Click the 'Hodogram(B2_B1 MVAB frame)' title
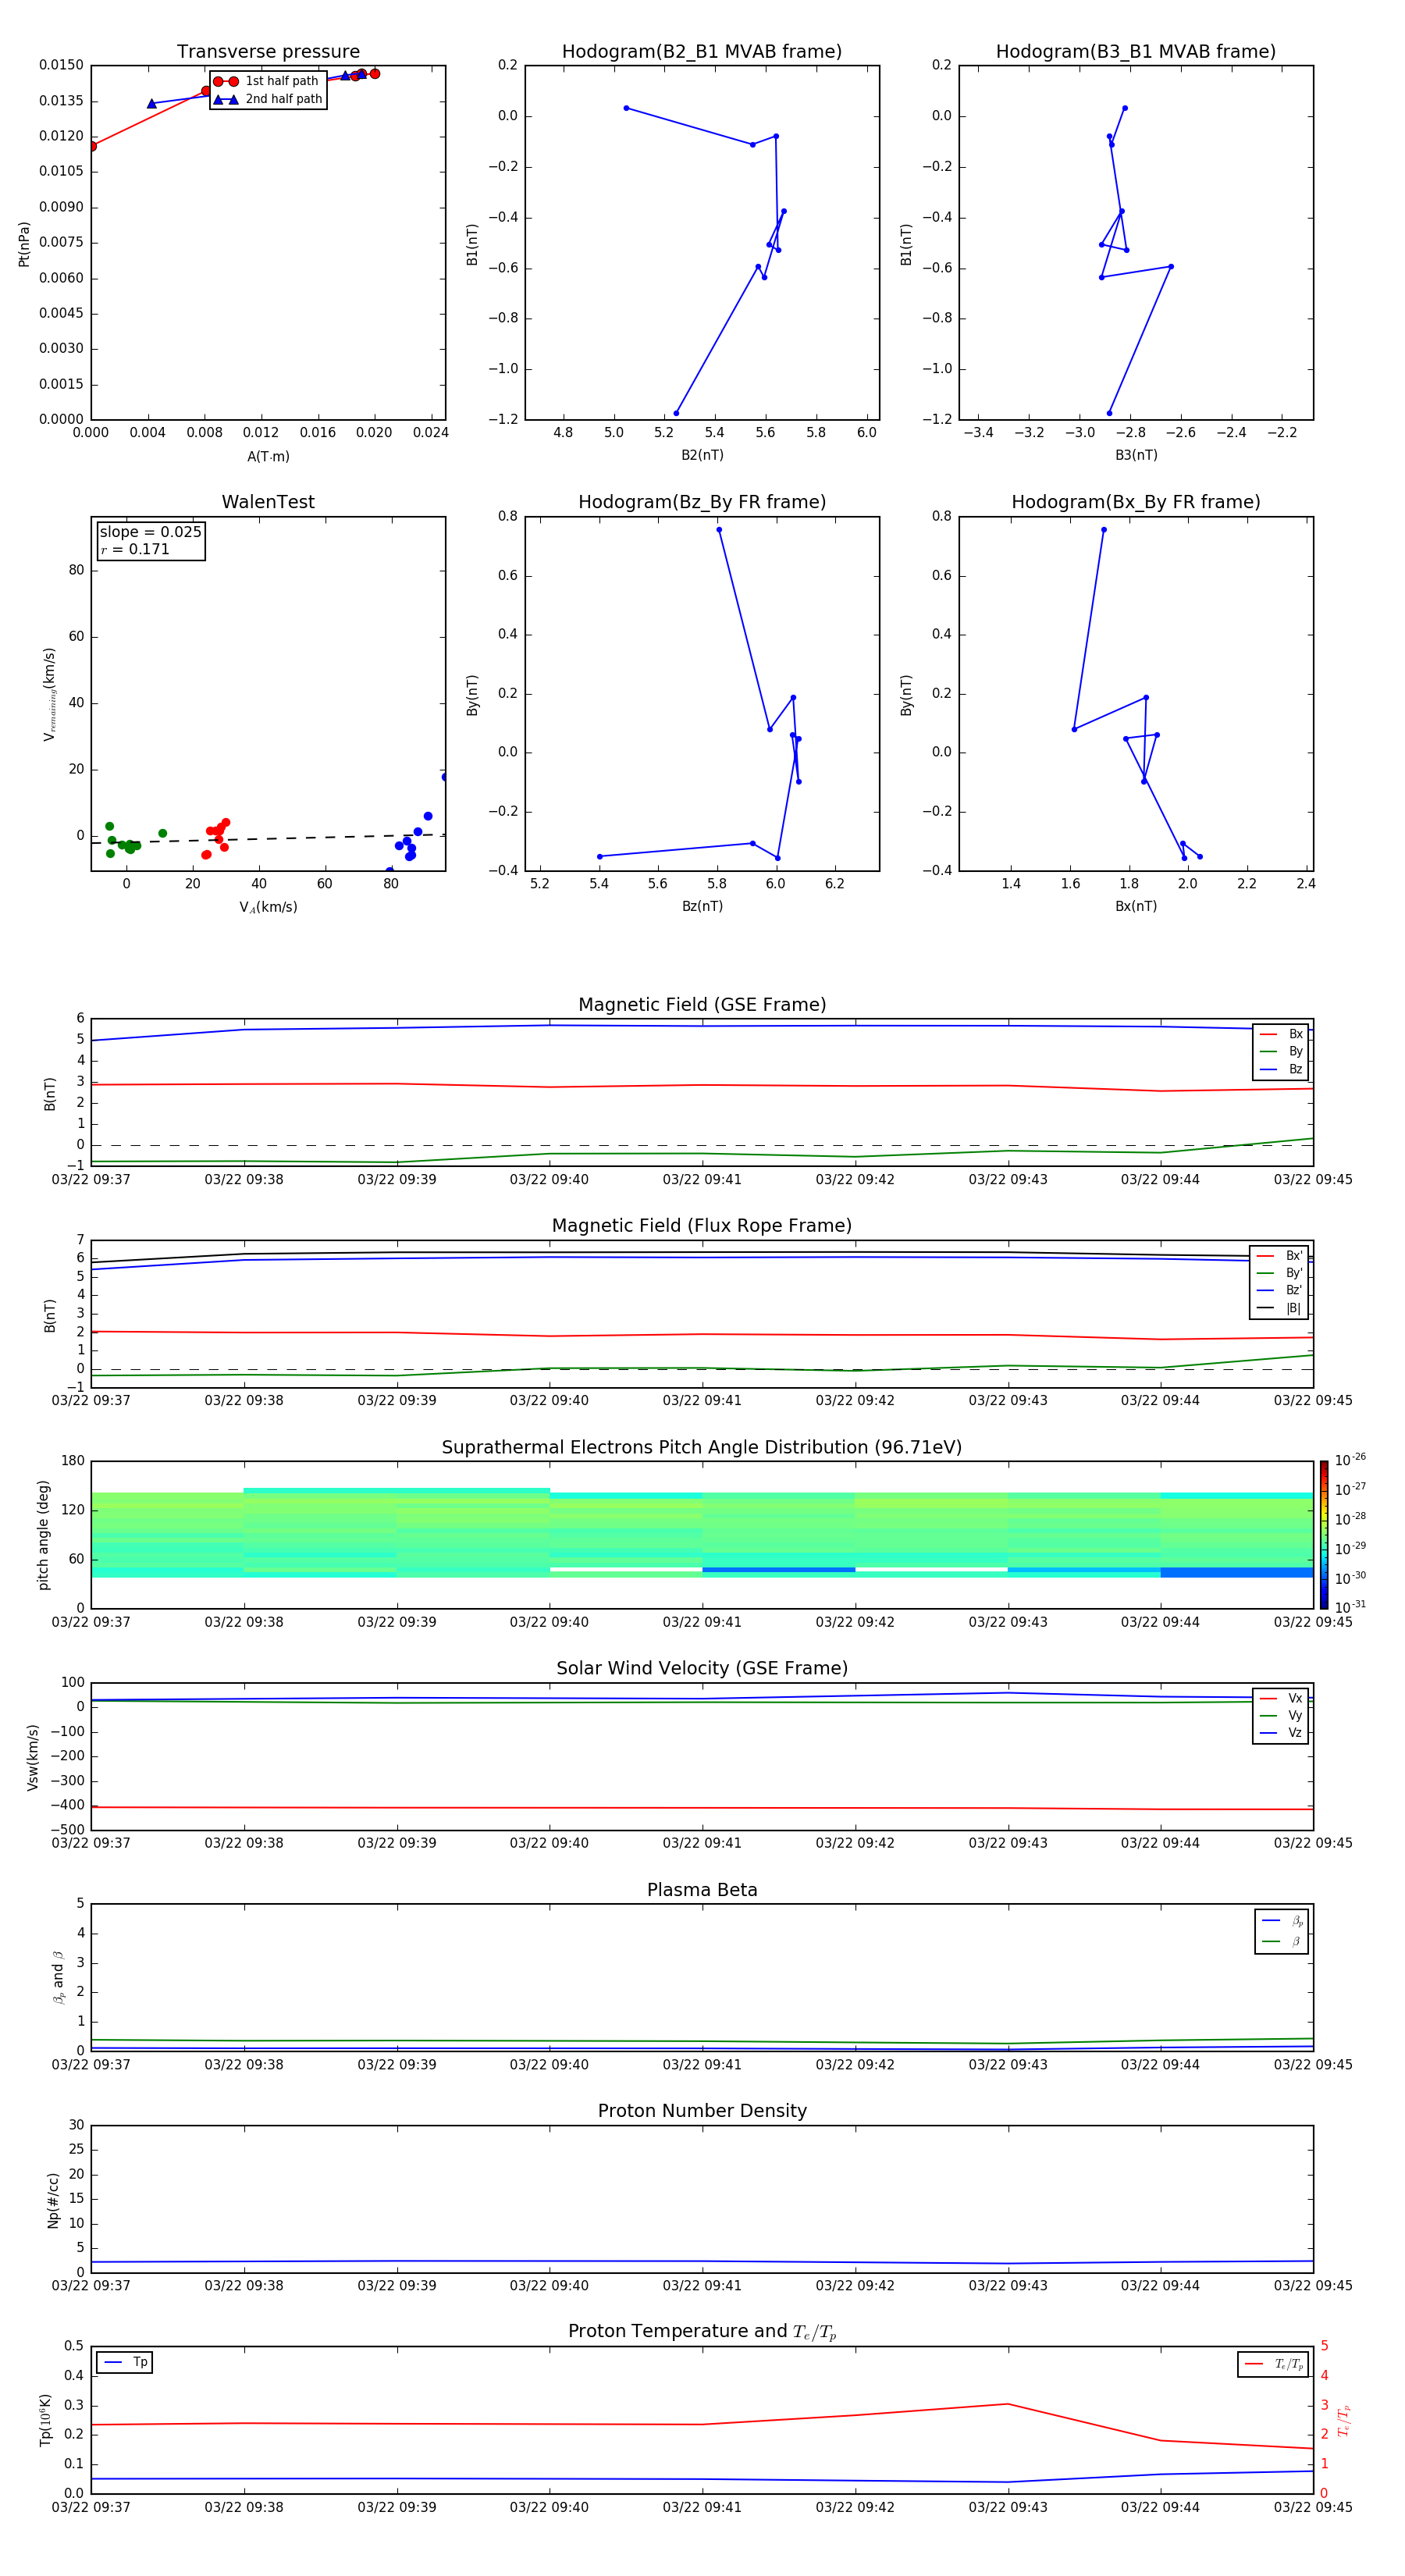 click(702, 52)
